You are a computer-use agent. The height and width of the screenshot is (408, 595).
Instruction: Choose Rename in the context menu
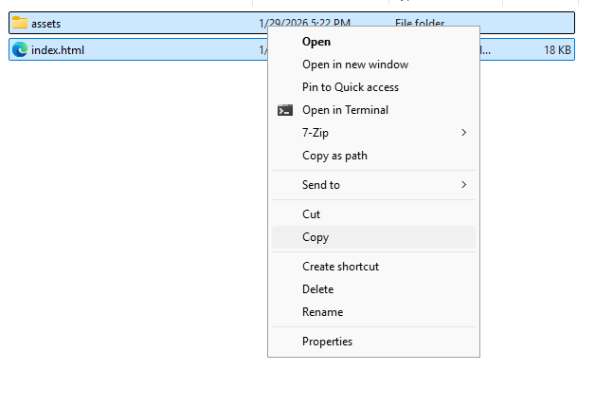coord(322,312)
